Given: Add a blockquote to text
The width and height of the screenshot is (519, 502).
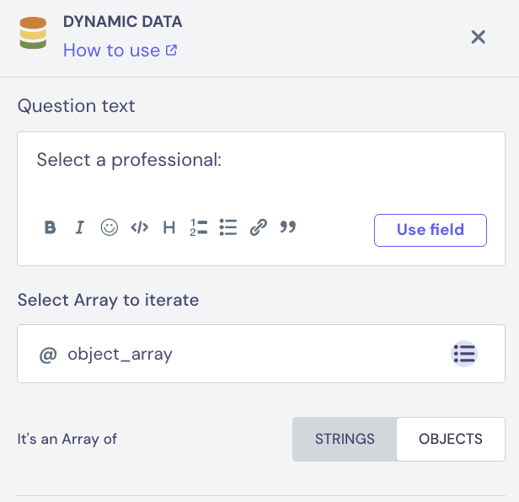Looking at the screenshot, I should (288, 227).
